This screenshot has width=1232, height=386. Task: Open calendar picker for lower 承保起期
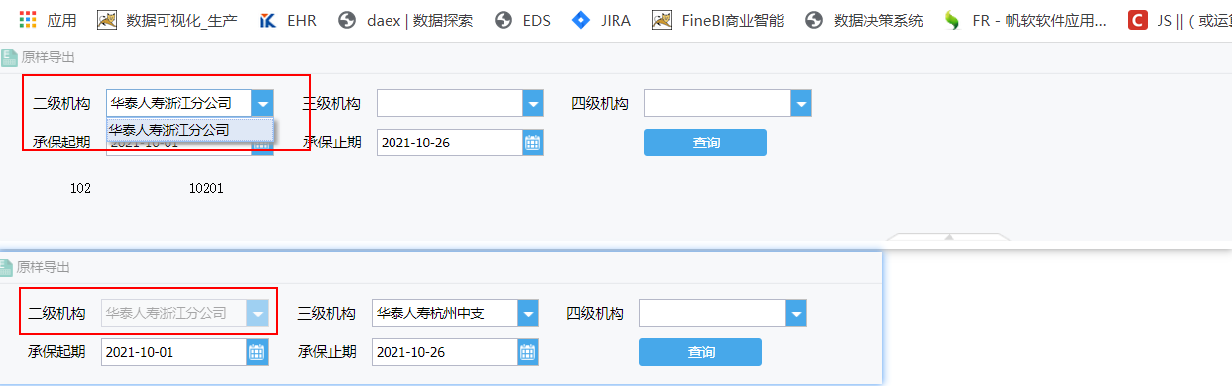tap(258, 352)
